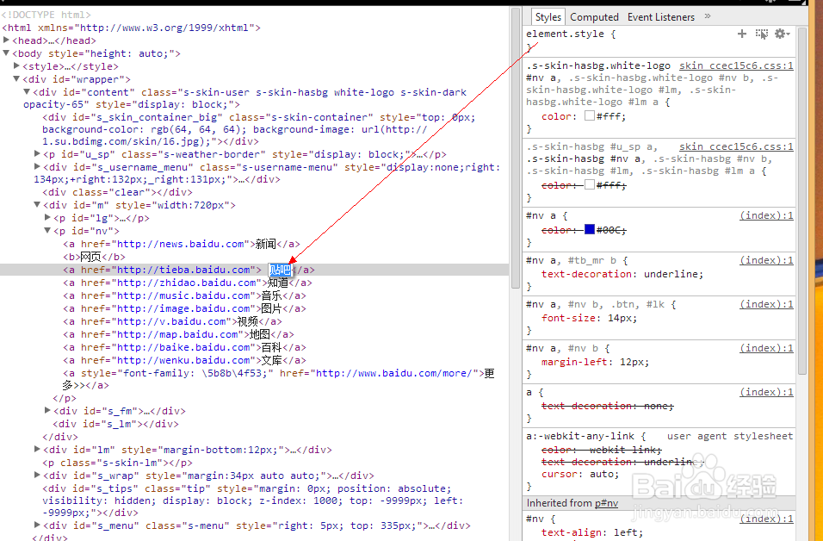Click the http://baike.baidu.com href value
Viewport: 823px width, 541px height.
coord(183,347)
